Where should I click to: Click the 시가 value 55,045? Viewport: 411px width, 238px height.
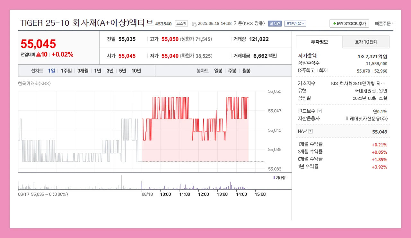[127, 56]
